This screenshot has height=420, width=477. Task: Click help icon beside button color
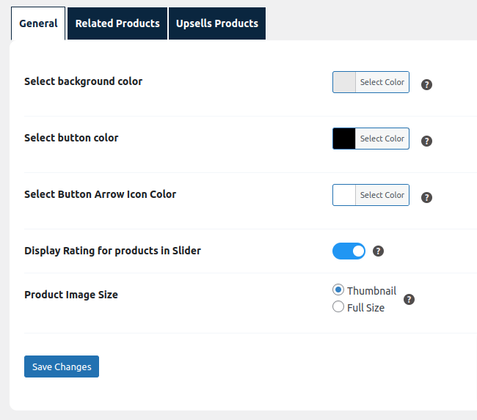tap(426, 141)
